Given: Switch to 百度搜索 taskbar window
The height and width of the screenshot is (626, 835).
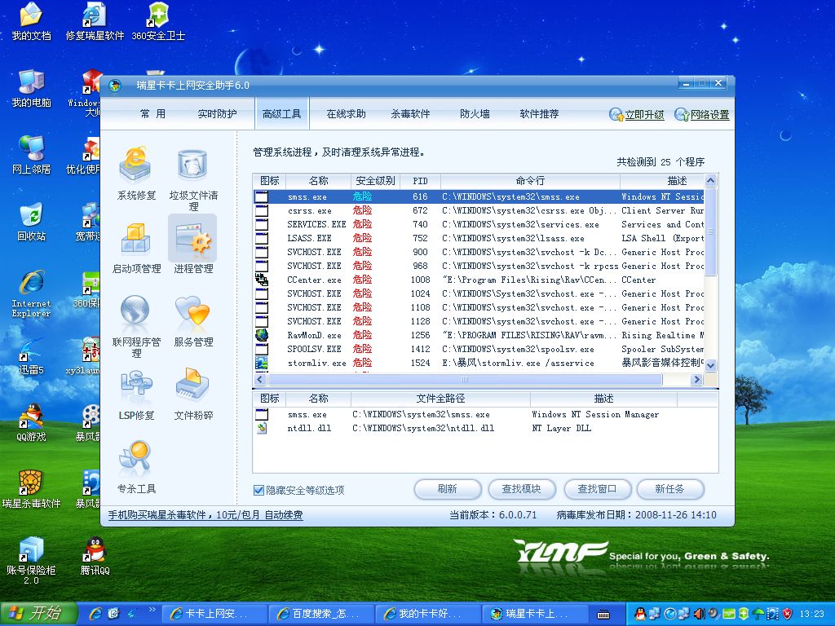Looking at the screenshot, I should click(x=321, y=614).
